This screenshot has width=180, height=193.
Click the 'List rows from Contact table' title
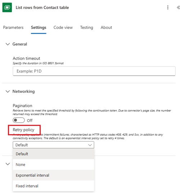(42, 8)
